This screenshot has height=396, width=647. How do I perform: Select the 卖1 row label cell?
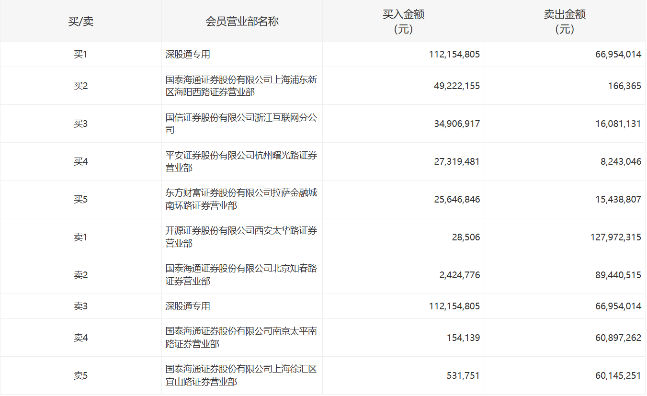tap(80, 238)
